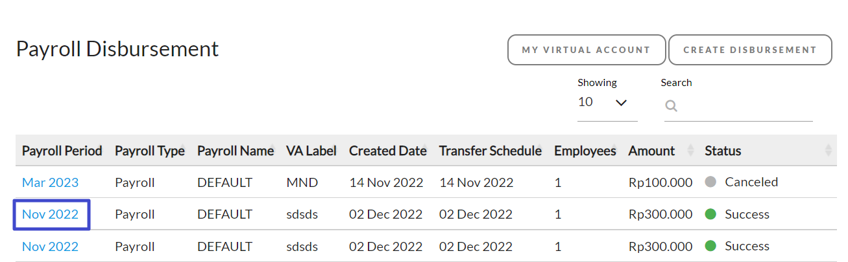Open the Mar 2023 payroll period link
848x262 pixels.
(50, 182)
